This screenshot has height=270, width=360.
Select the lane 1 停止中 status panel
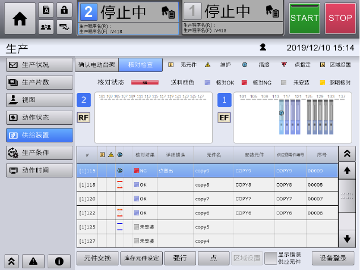click(232, 18)
